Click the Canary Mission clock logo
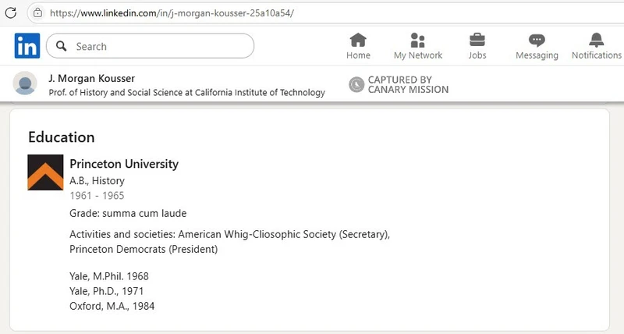 [x=356, y=84]
